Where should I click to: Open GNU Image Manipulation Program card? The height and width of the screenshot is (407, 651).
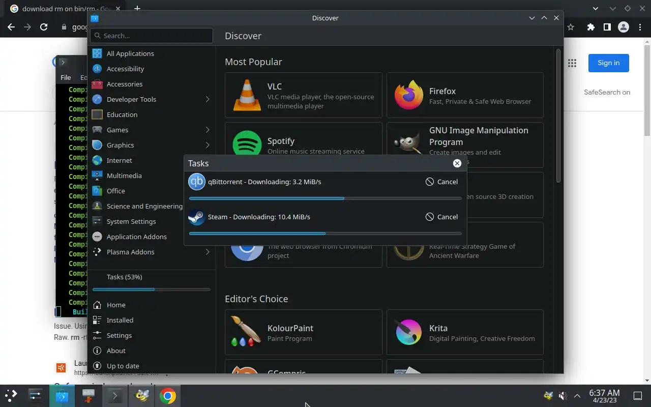[x=465, y=139]
